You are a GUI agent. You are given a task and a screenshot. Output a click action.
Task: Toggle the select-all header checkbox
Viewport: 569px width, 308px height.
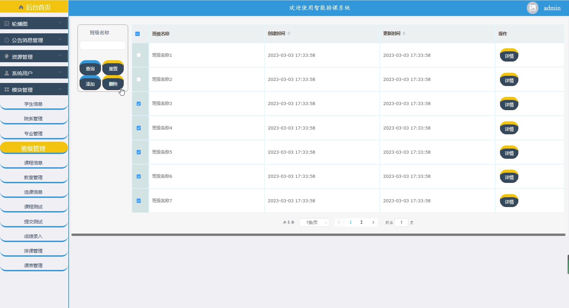(x=138, y=34)
